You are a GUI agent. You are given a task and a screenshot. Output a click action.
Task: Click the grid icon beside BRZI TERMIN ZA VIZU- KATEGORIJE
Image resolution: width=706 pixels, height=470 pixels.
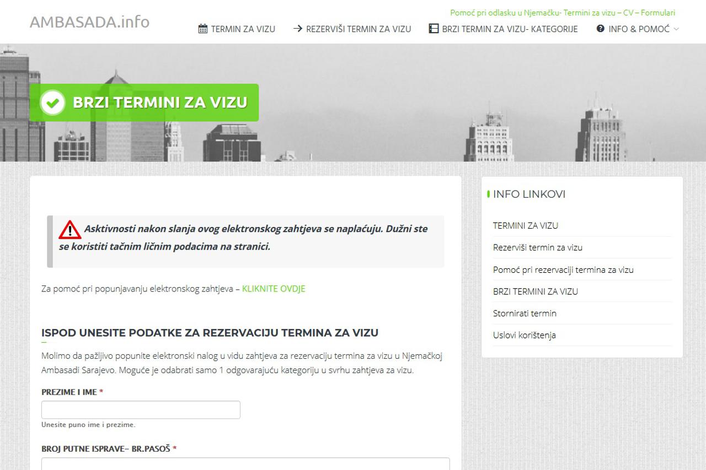coord(432,29)
